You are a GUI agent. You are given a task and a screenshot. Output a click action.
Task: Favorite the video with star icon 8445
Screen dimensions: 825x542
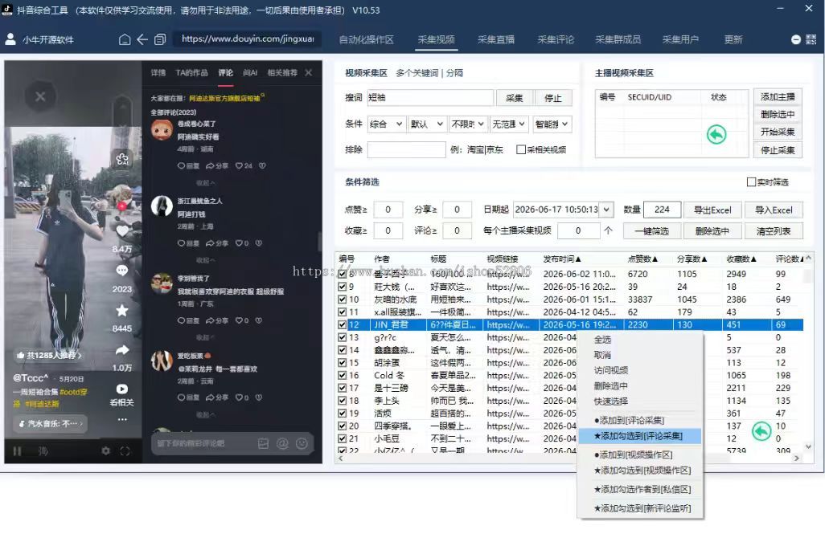tap(122, 311)
